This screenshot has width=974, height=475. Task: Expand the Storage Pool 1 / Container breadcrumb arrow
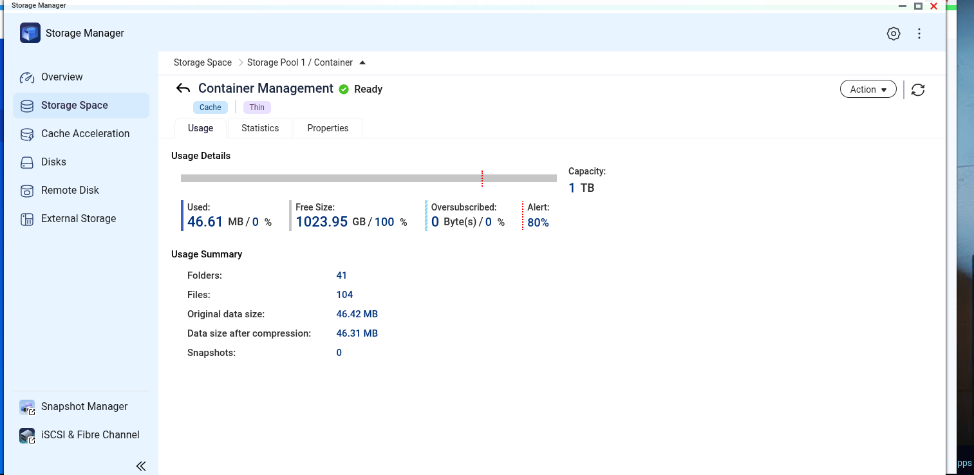point(362,63)
